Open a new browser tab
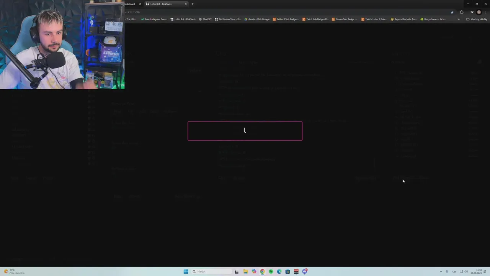Image resolution: width=490 pixels, height=276 pixels. tap(193, 4)
